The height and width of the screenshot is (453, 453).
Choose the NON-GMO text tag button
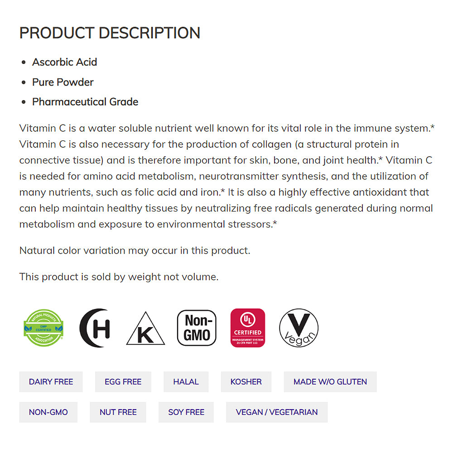pyautogui.click(x=48, y=412)
